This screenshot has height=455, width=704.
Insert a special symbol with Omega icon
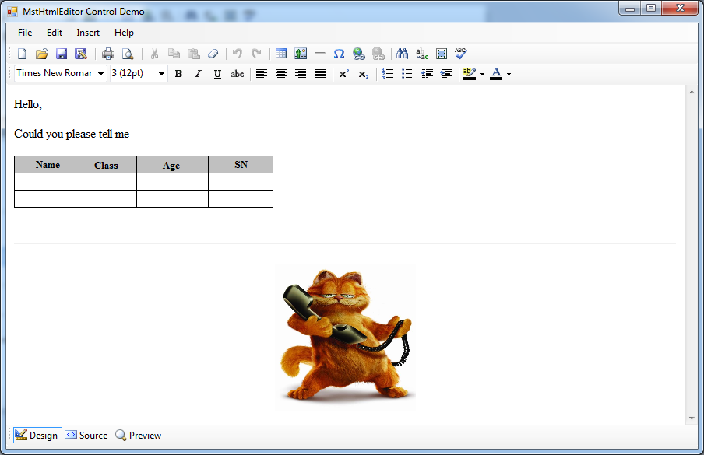[339, 54]
